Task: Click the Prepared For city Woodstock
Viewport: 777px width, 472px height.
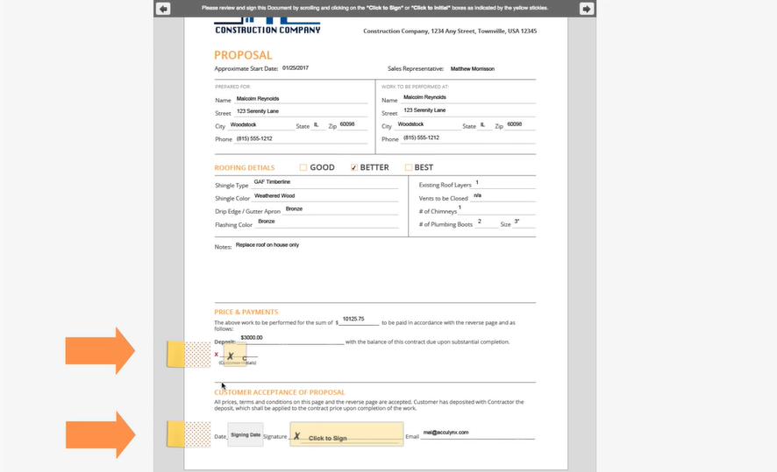Action: point(243,124)
